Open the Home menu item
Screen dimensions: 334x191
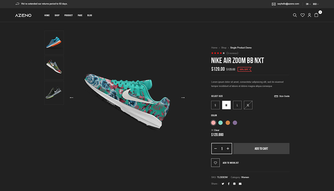tap(47, 15)
